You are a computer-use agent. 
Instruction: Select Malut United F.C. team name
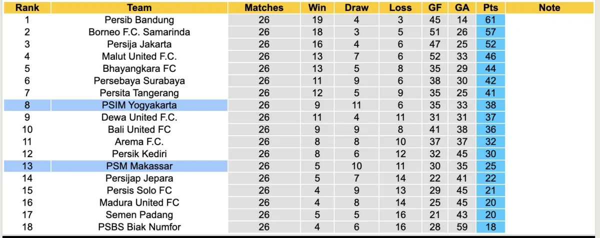coord(139,56)
